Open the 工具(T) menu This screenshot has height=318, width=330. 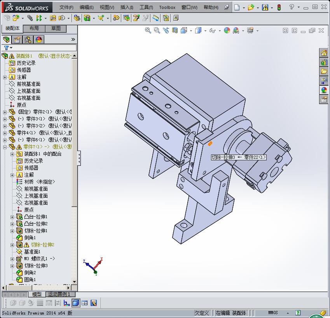tap(146, 7)
